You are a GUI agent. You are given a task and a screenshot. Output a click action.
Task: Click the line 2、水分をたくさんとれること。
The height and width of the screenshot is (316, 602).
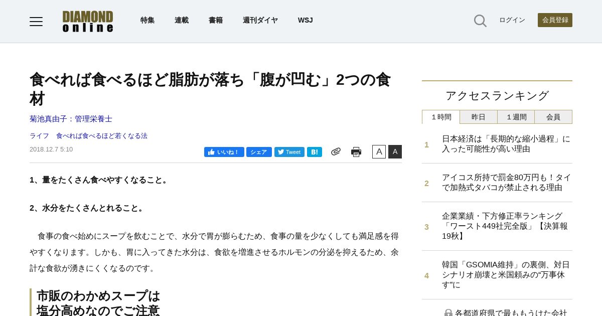[88, 208]
